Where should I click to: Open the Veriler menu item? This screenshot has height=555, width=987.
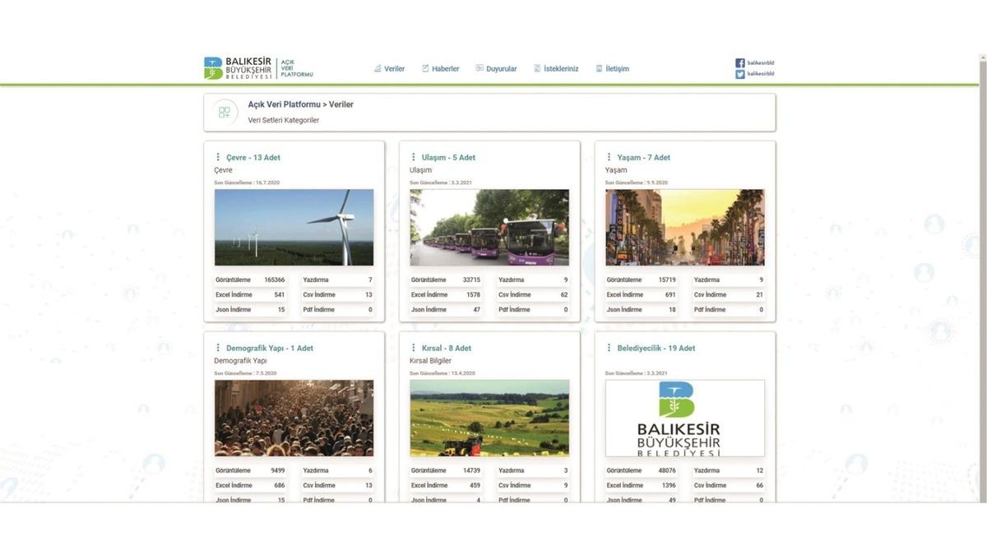click(390, 69)
